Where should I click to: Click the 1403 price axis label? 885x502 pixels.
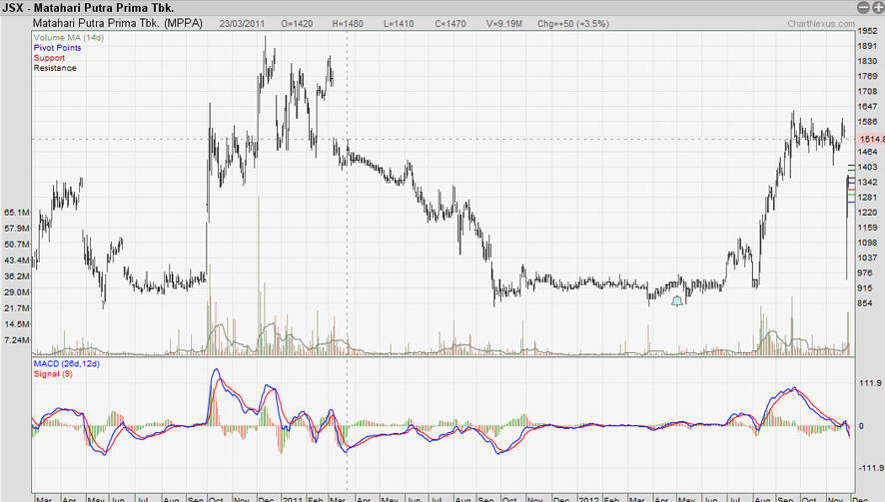[x=867, y=167]
